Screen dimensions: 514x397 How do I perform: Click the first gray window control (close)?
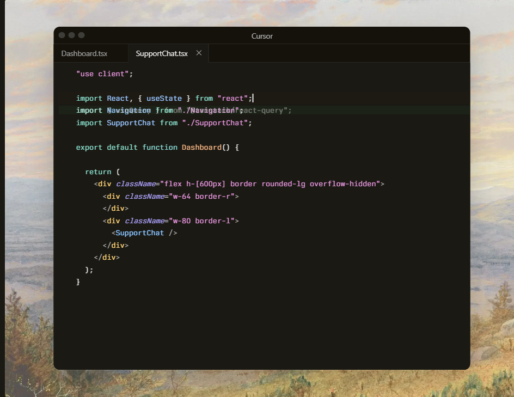[x=62, y=35]
